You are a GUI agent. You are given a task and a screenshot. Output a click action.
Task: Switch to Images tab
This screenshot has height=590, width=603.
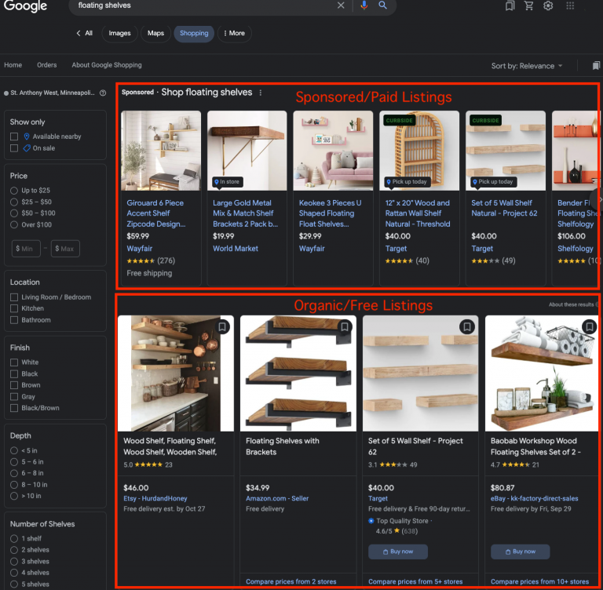click(x=119, y=34)
